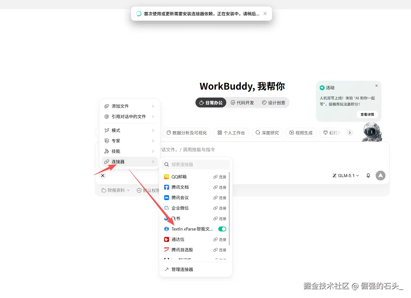The width and height of the screenshot is (411, 298).
Task: Click the 模式 icon
Action: click(x=107, y=130)
